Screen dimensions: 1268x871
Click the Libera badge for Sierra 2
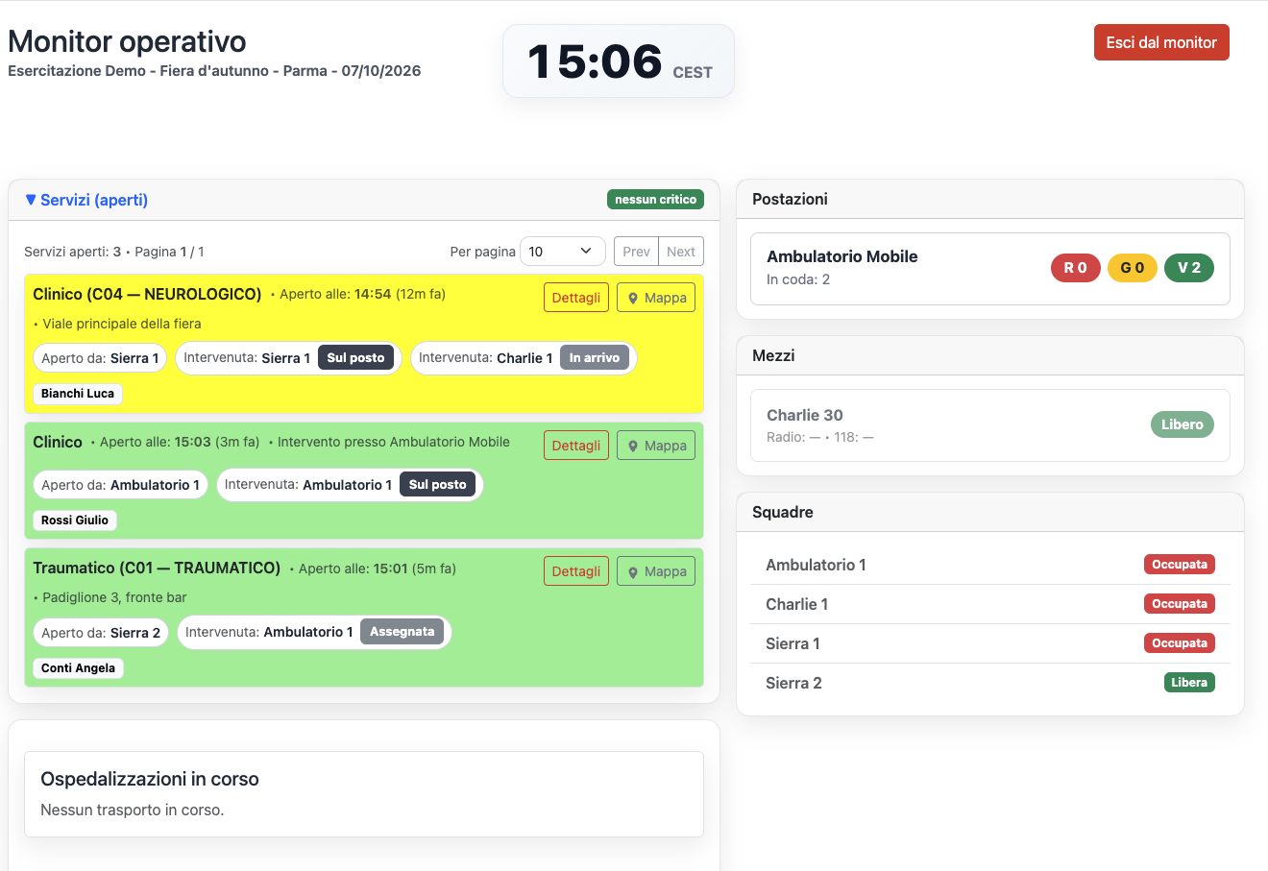tap(1189, 683)
